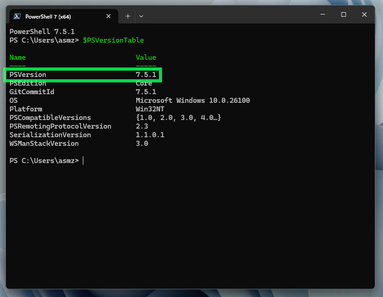The width and height of the screenshot is (383, 297).
Task: Click the $PSVersionTable command text
Action: tap(113, 40)
